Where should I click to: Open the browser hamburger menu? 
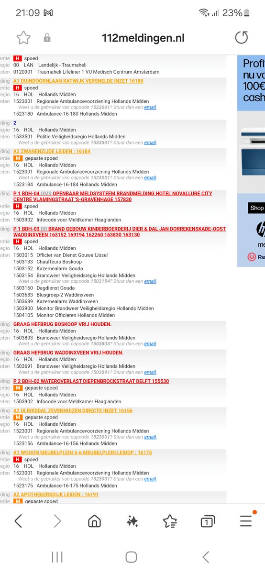point(246,521)
